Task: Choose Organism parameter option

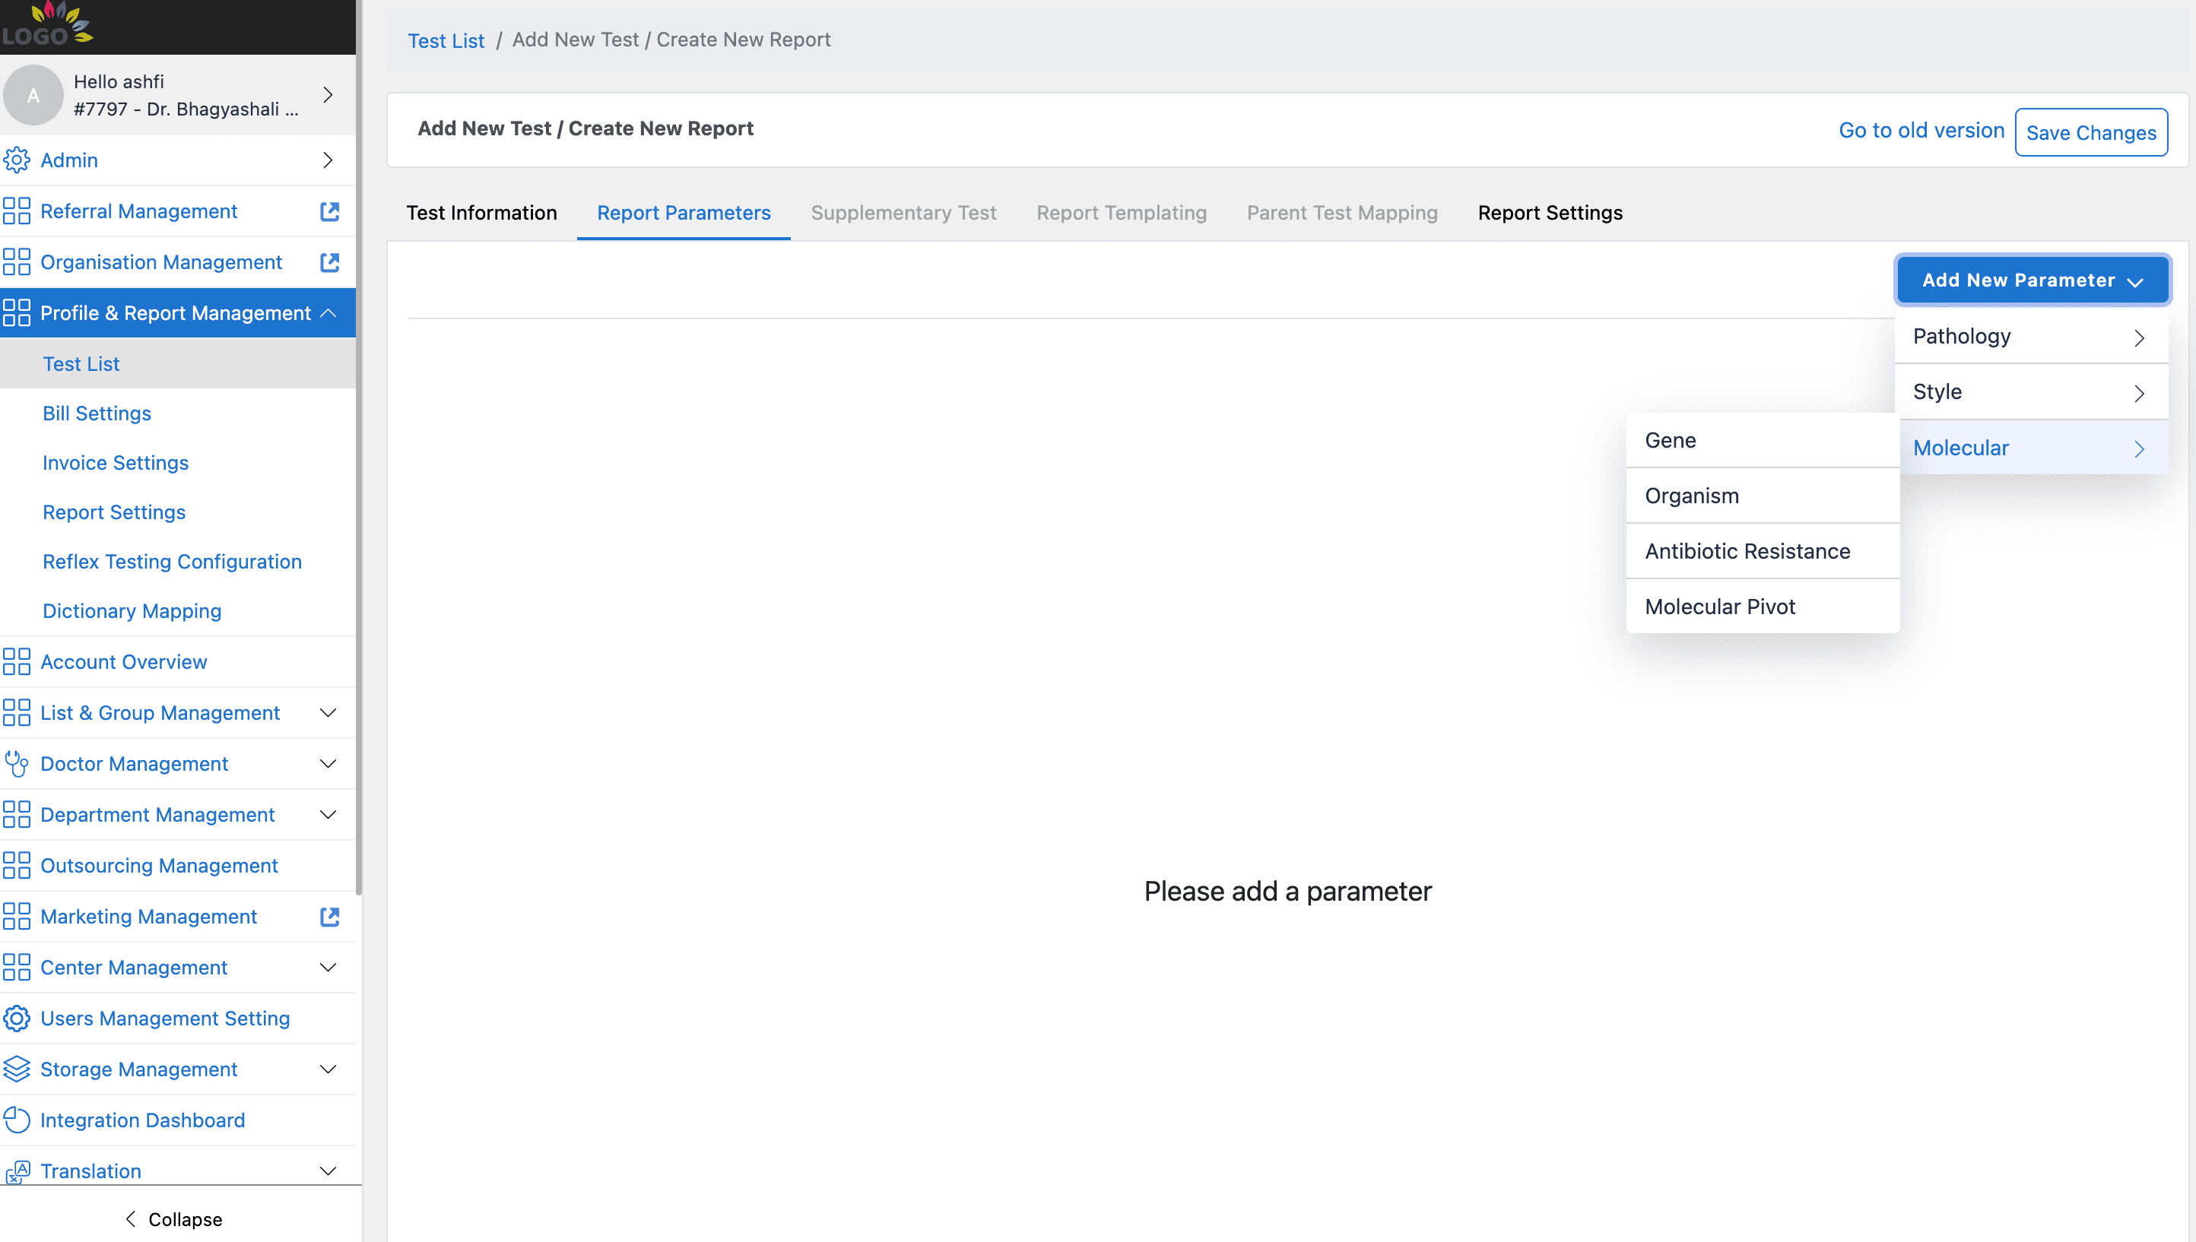Action: click(x=1762, y=496)
